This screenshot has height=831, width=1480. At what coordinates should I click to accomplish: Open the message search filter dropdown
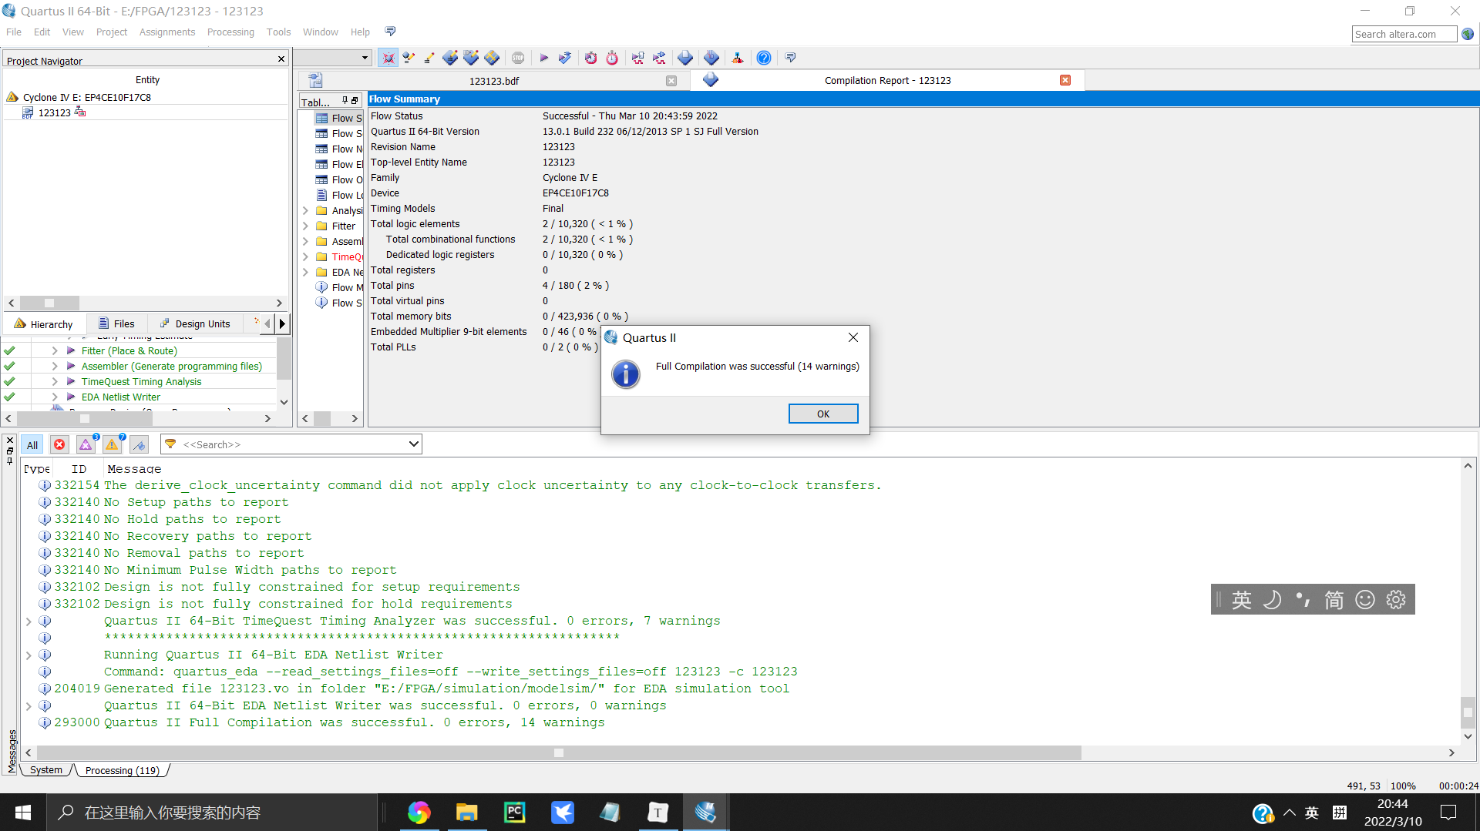point(413,444)
